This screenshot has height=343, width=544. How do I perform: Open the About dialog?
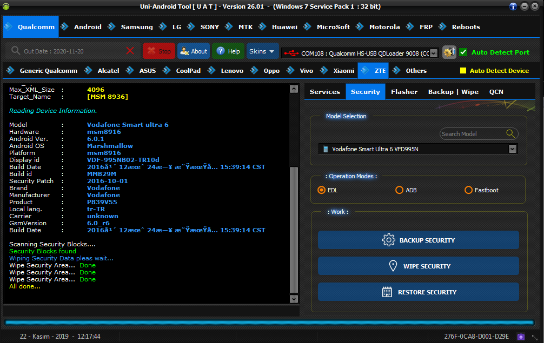click(194, 51)
